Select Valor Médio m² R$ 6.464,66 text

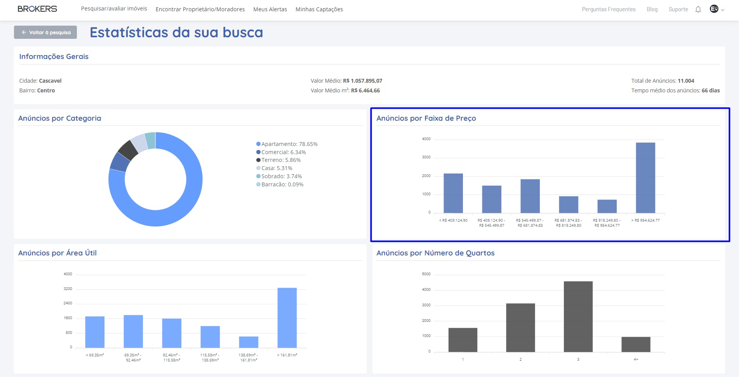345,90
